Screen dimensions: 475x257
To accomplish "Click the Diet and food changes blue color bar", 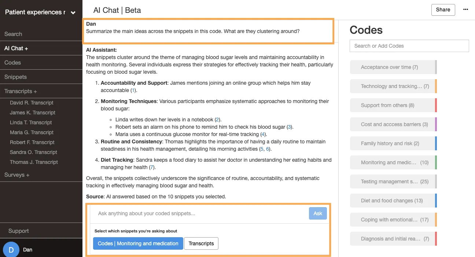I will (436, 201).
